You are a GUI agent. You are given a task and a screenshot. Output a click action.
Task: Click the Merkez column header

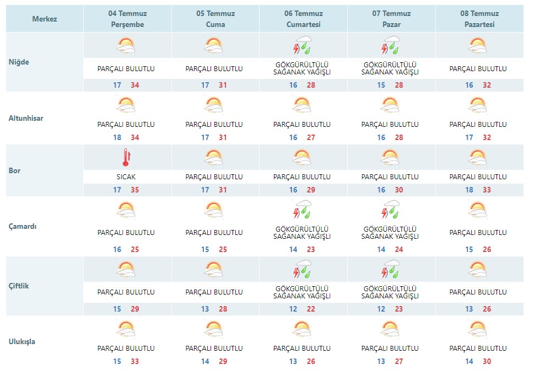point(45,19)
